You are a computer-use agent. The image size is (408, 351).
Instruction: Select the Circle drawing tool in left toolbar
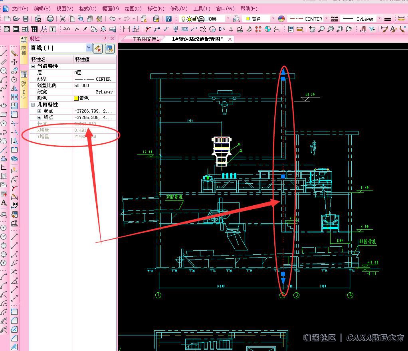(x=4, y=71)
